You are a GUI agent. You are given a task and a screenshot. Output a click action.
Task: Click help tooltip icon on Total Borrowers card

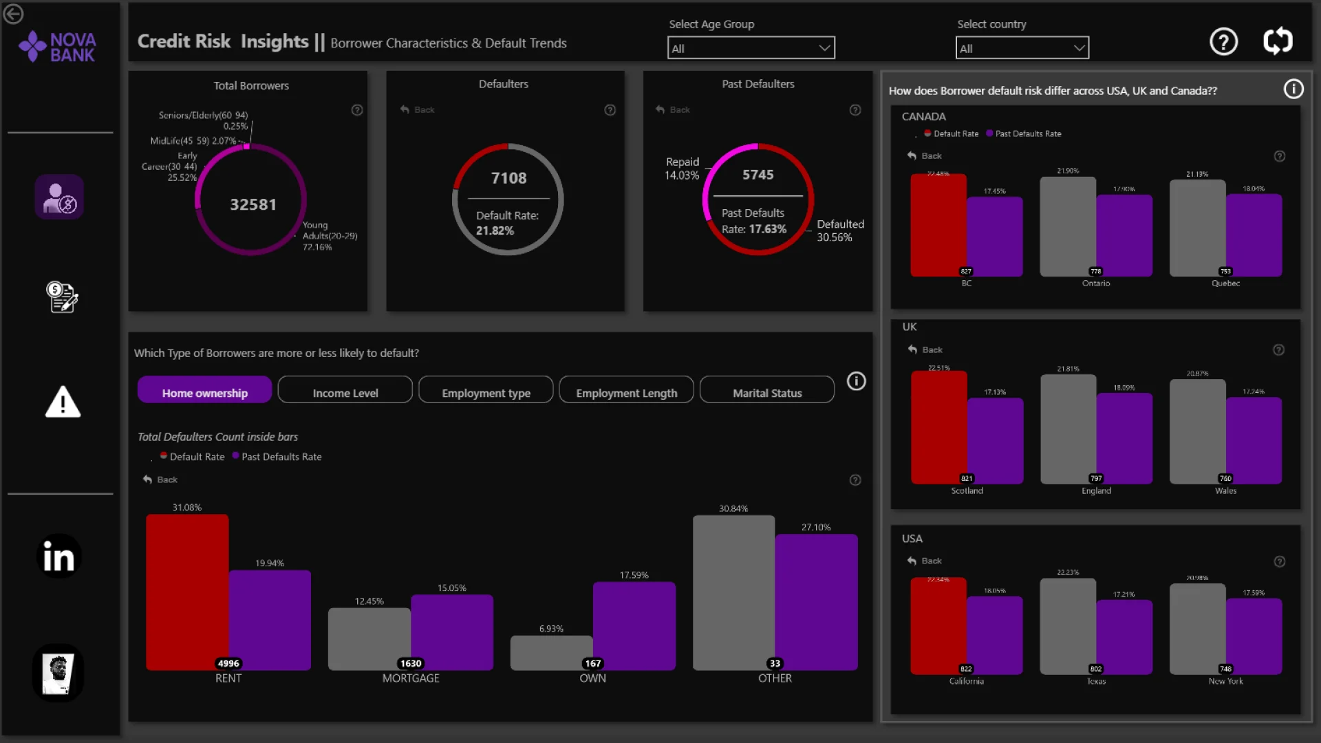click(x=357, y=110)
